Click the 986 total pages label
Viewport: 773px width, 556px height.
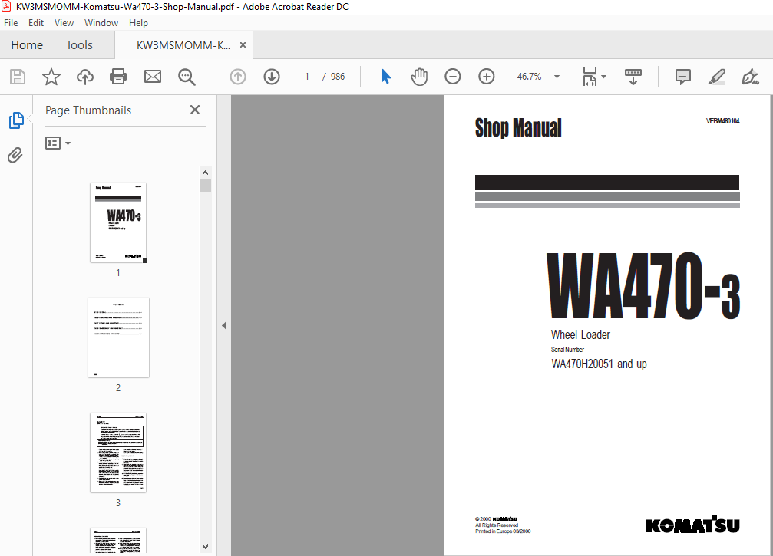pyautogui.click(x=338, y=77)
